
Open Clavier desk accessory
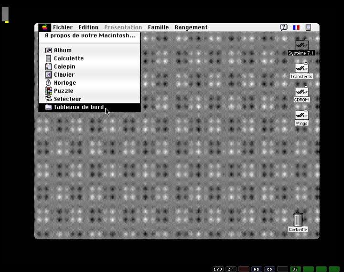pyautogui.click(x=89, y=75)
